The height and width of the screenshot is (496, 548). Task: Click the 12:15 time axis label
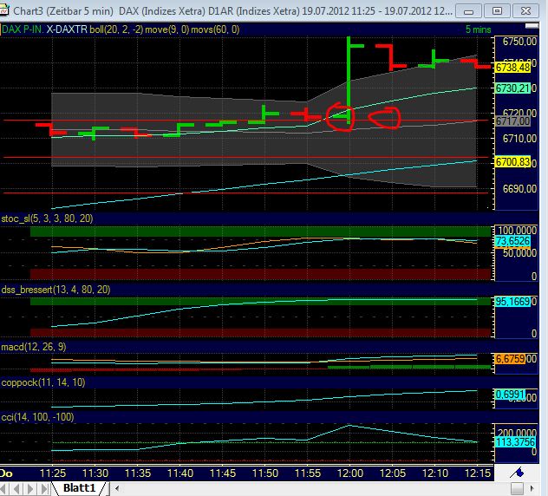pos(478,473)
